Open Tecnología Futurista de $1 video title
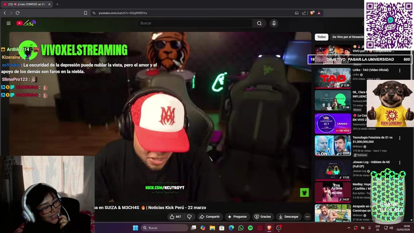 click(373, 139)
